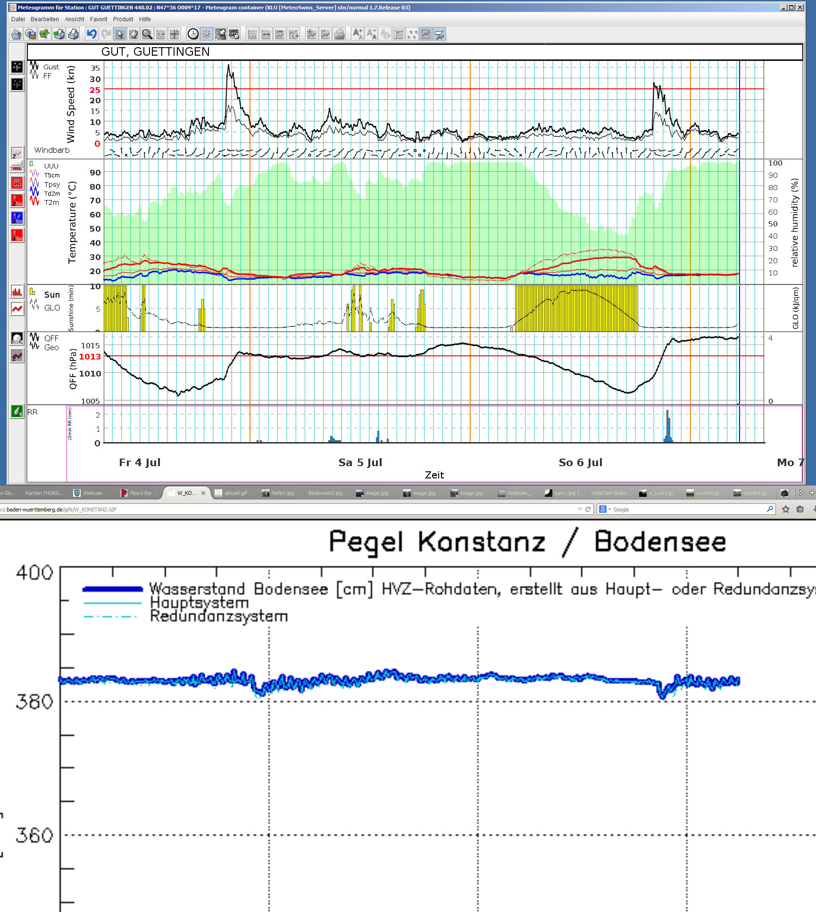This screenshot has height=912, width=816.
Task: Click the search magnifier button in browser
Action: click(770, 510)
